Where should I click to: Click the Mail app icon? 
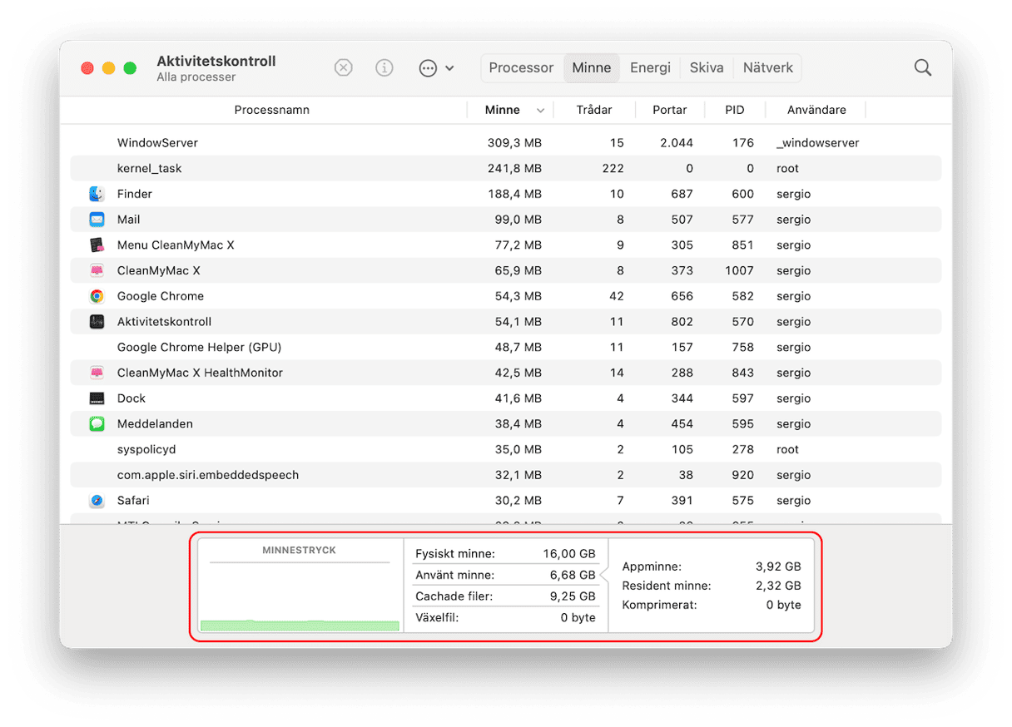97,220
